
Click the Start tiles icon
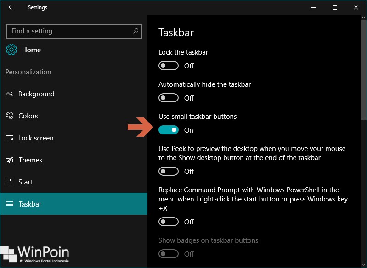(10, 182)
